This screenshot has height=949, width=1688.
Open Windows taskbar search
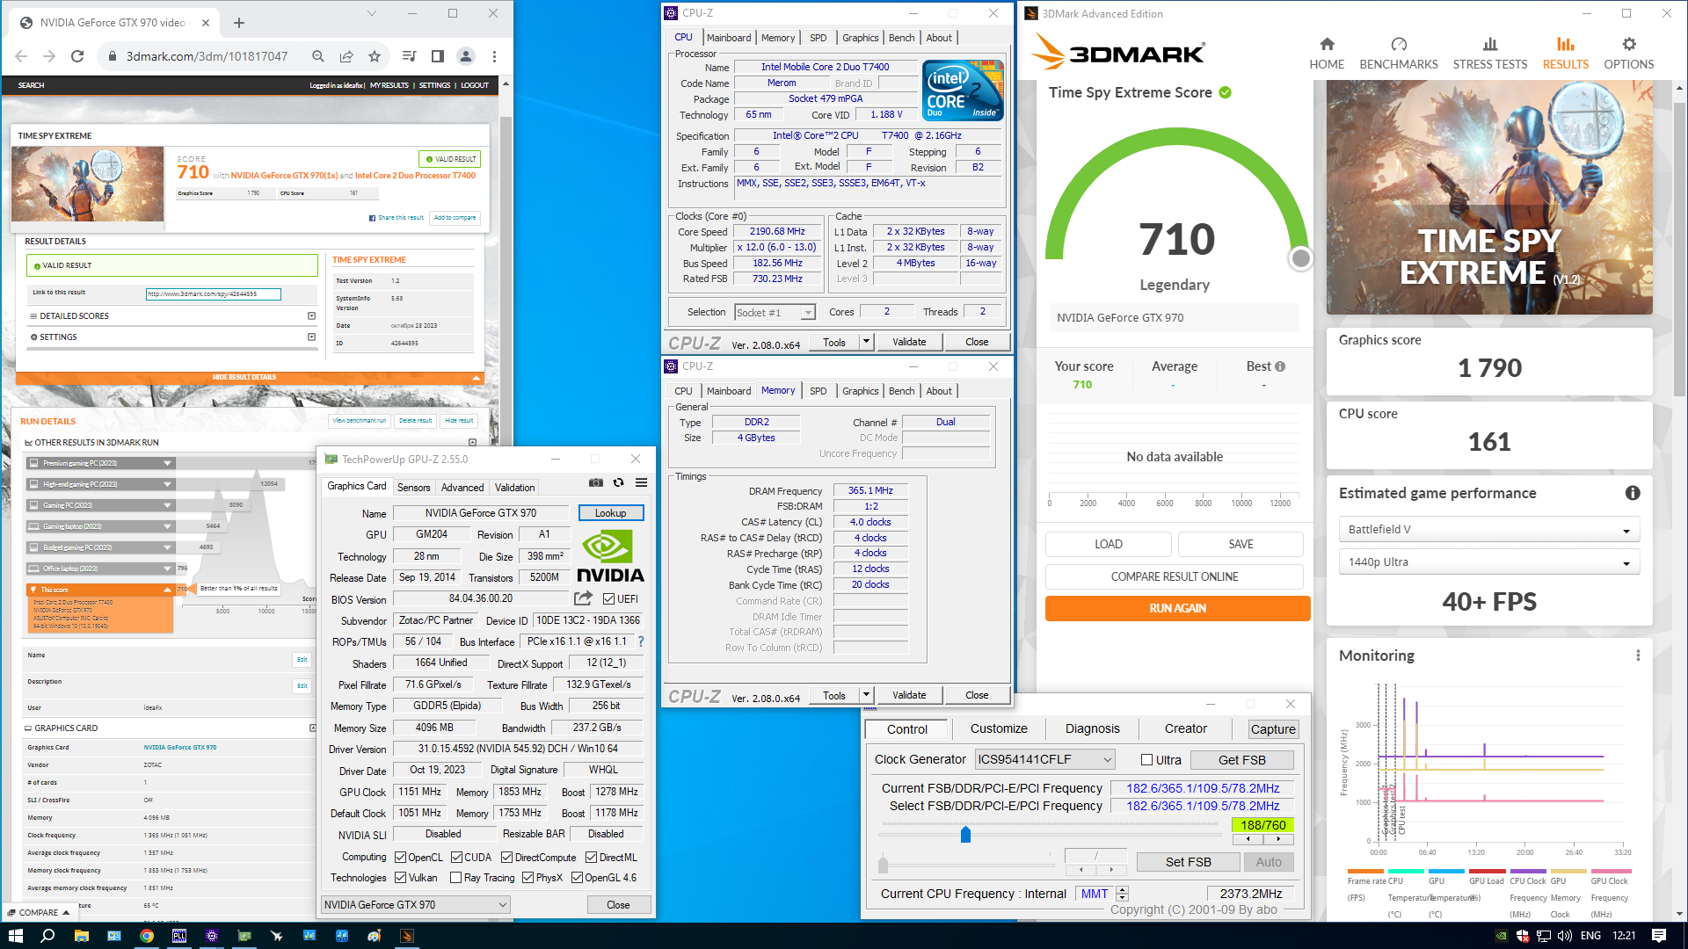pyautogui.click(x=47, y=936)
